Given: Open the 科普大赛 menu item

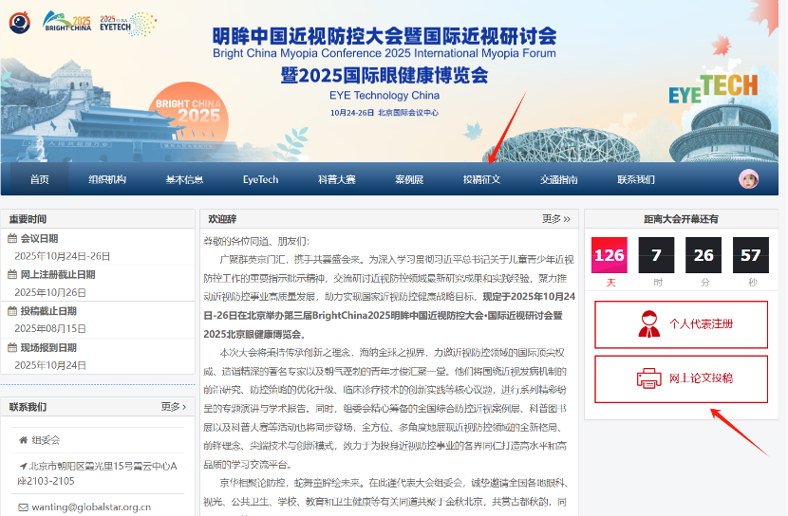Looking at the screenshot, I should pyautogui.click(x=337, y=179).
